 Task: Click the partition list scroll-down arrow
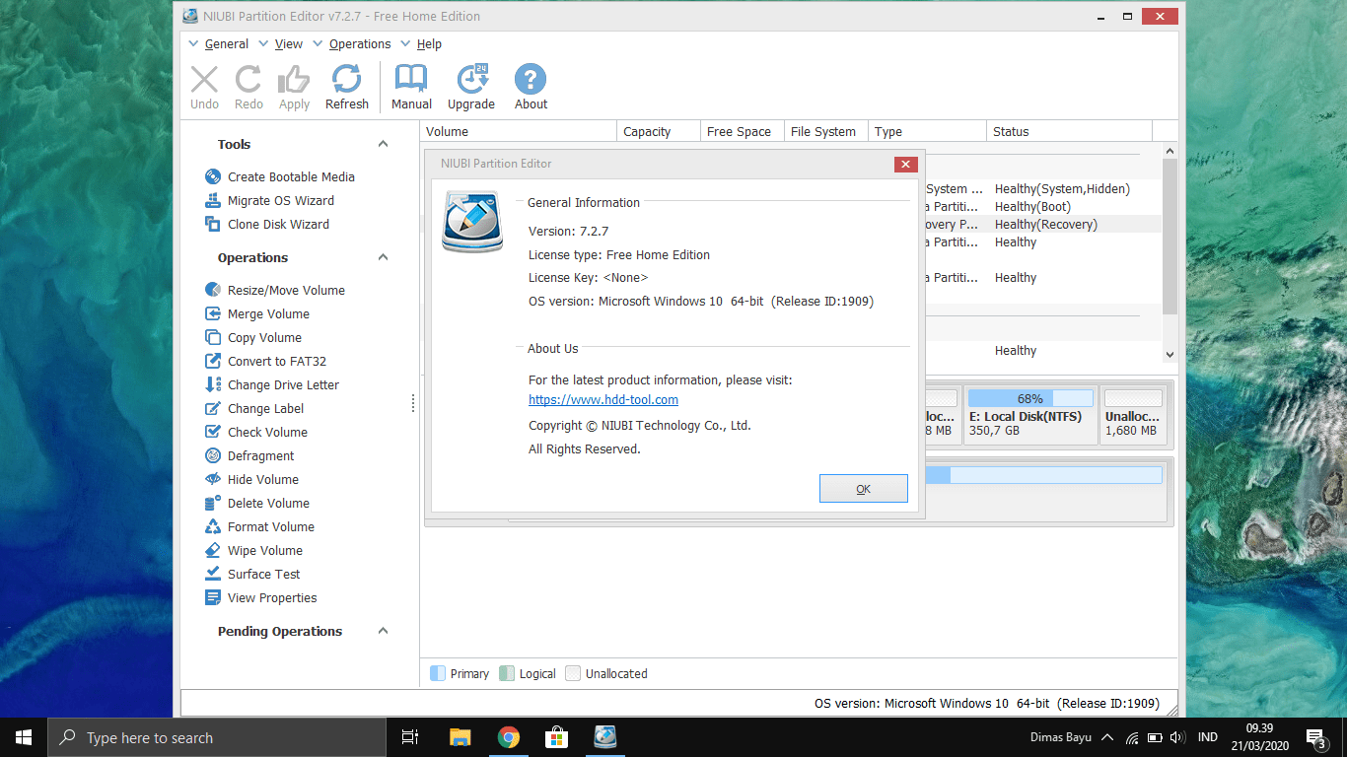pyautogui.click(x=1170, y=354)
